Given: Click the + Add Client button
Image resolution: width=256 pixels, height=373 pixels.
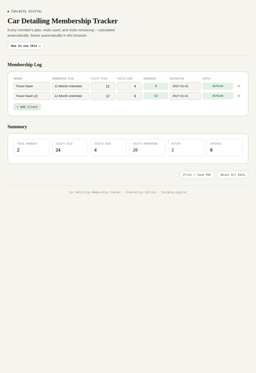Looking at the screenshot, I should (x=27, y=107).
